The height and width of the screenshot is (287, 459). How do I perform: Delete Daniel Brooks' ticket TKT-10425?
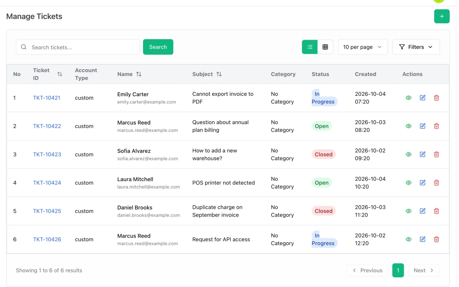(436, 211)
